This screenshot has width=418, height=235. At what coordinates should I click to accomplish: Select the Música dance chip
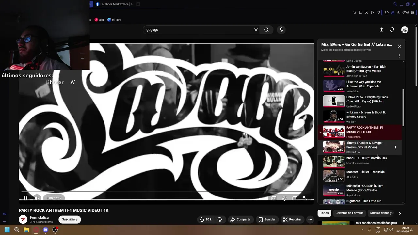[381, 213]
